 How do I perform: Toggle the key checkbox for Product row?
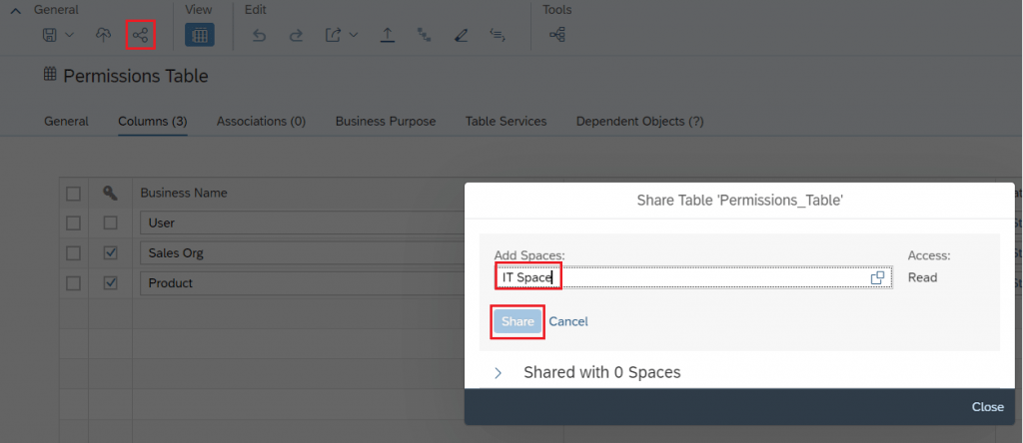tap(111, 282)
